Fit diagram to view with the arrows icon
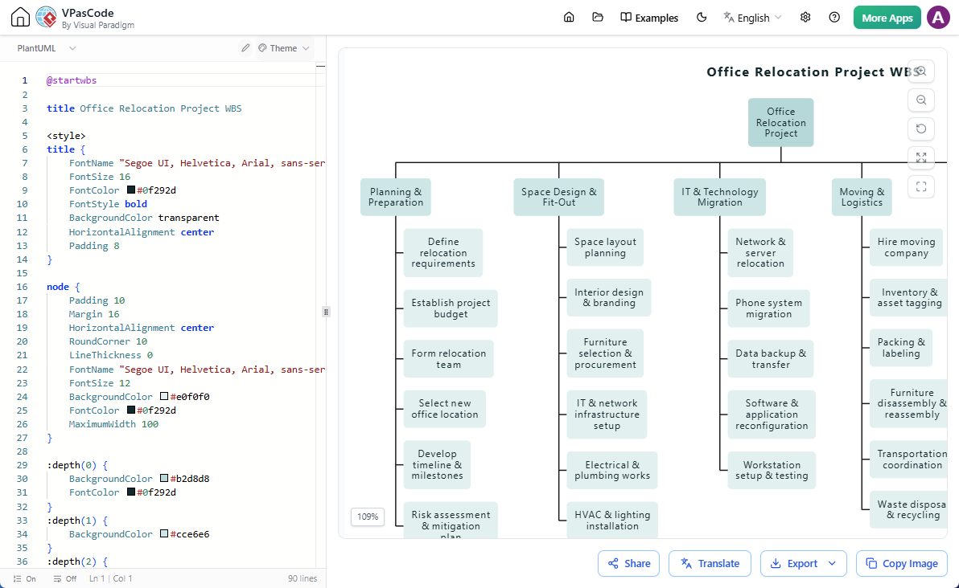 921,157
